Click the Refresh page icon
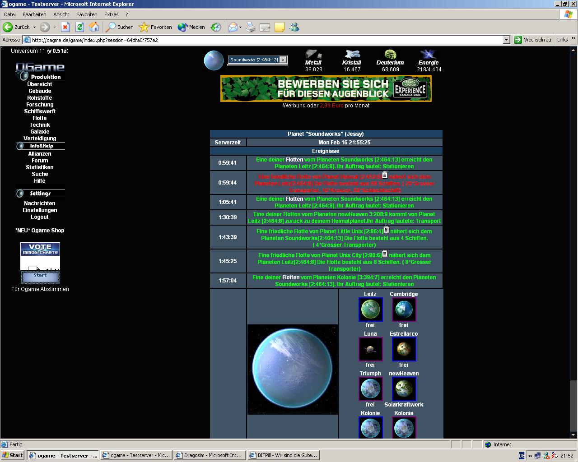This screenshot has height=462, width=578. pos(79,27)
